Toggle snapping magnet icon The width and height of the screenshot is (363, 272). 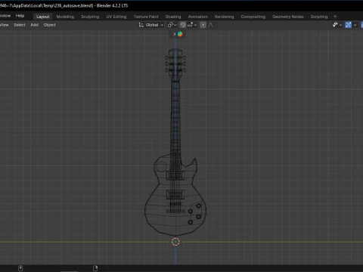(183, 25)
